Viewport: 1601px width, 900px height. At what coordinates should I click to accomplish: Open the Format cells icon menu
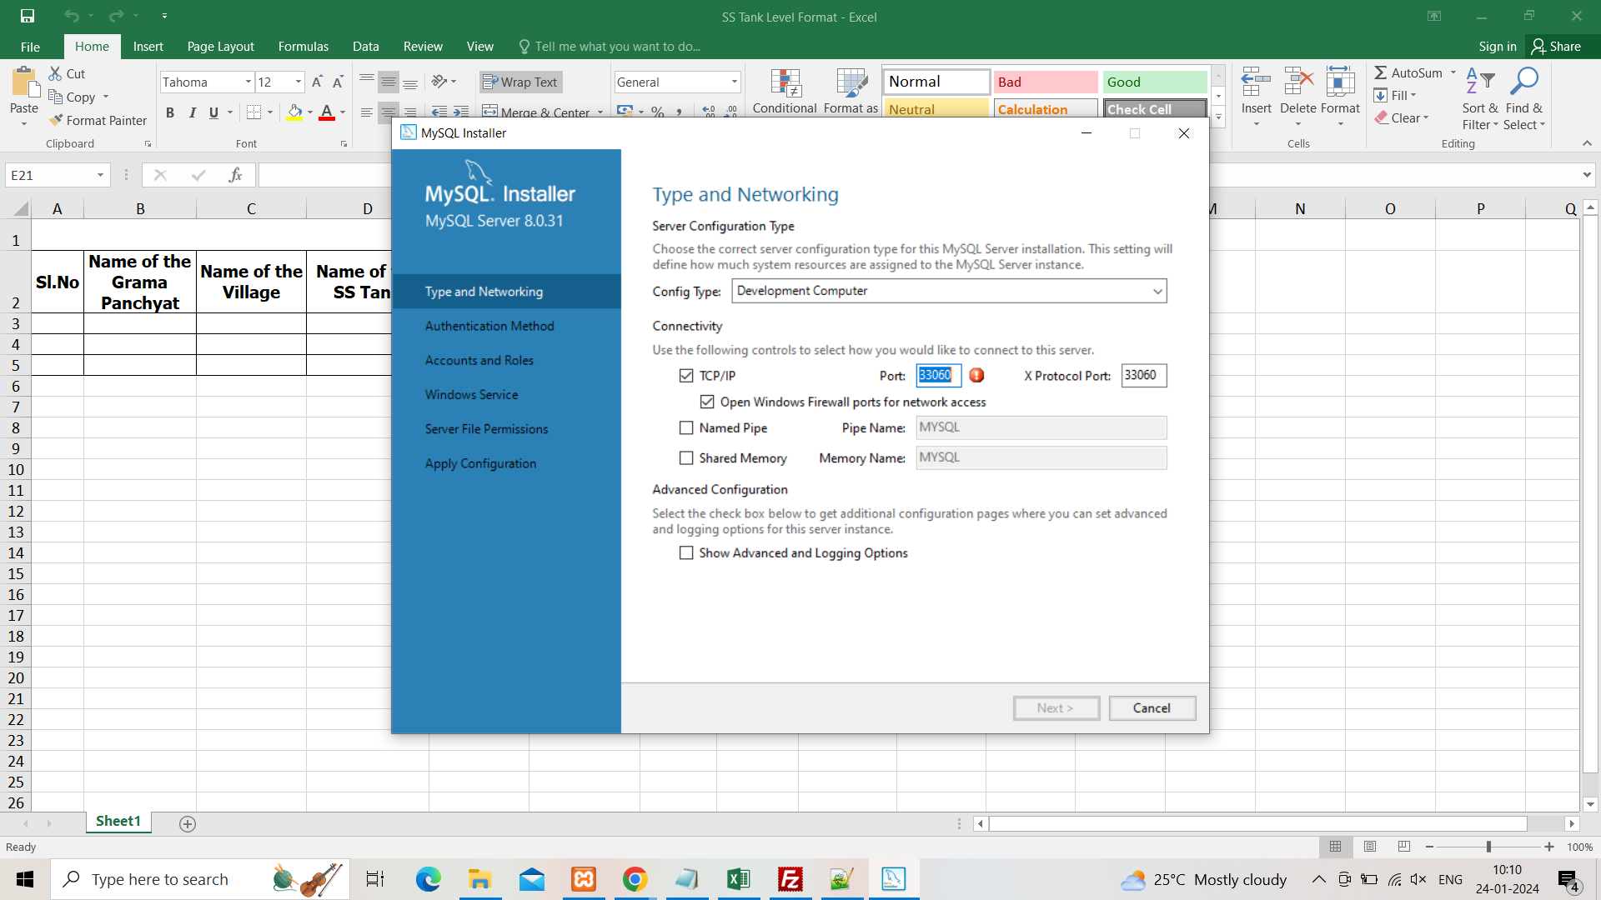click(x=1340, y=82)
